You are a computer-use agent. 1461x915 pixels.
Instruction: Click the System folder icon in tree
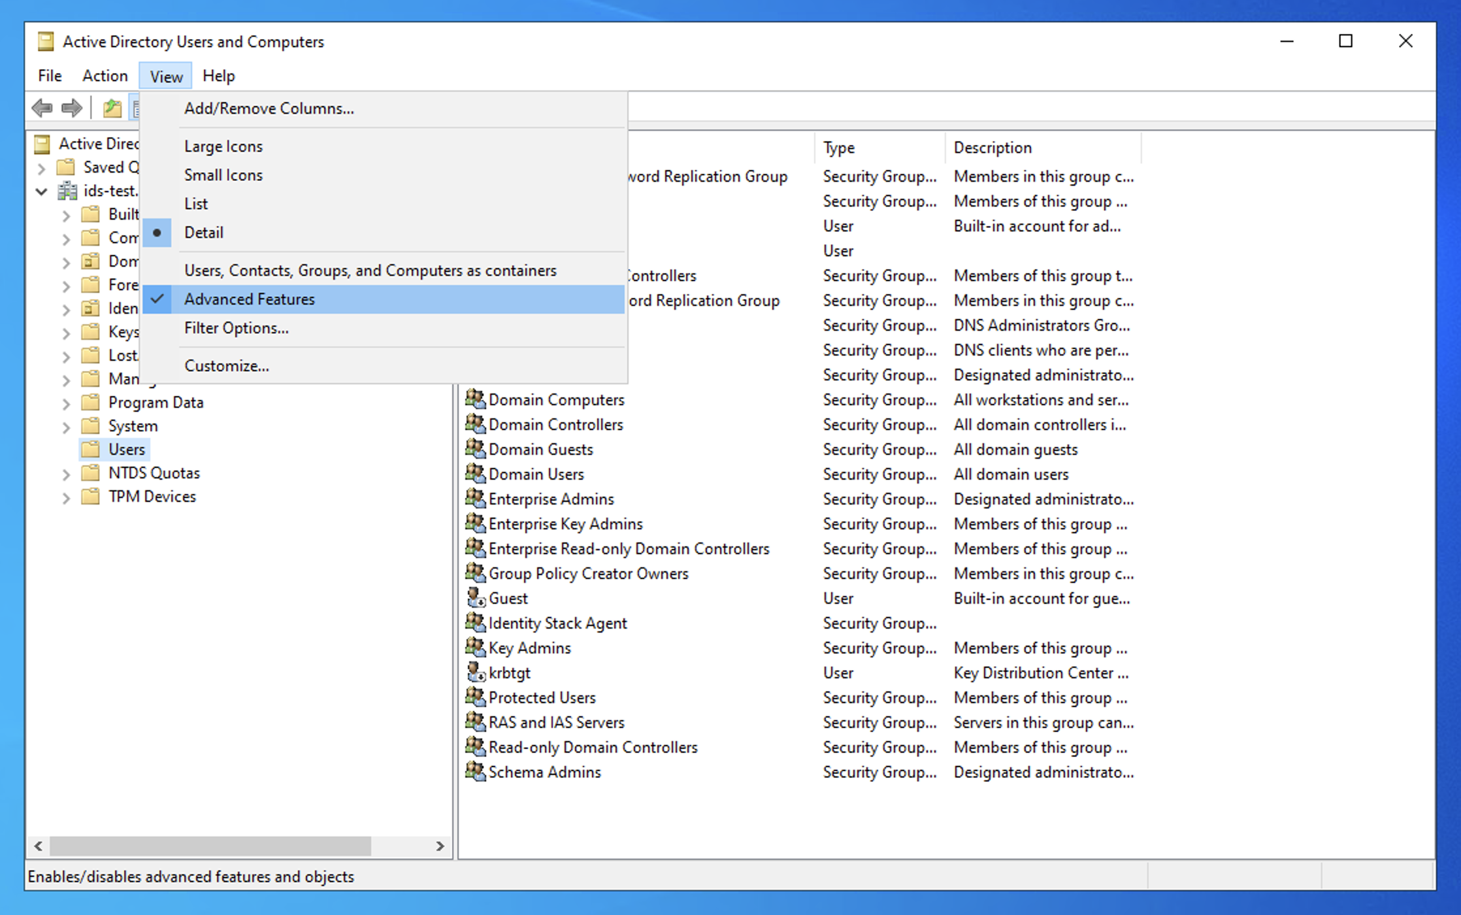point(91,425)
